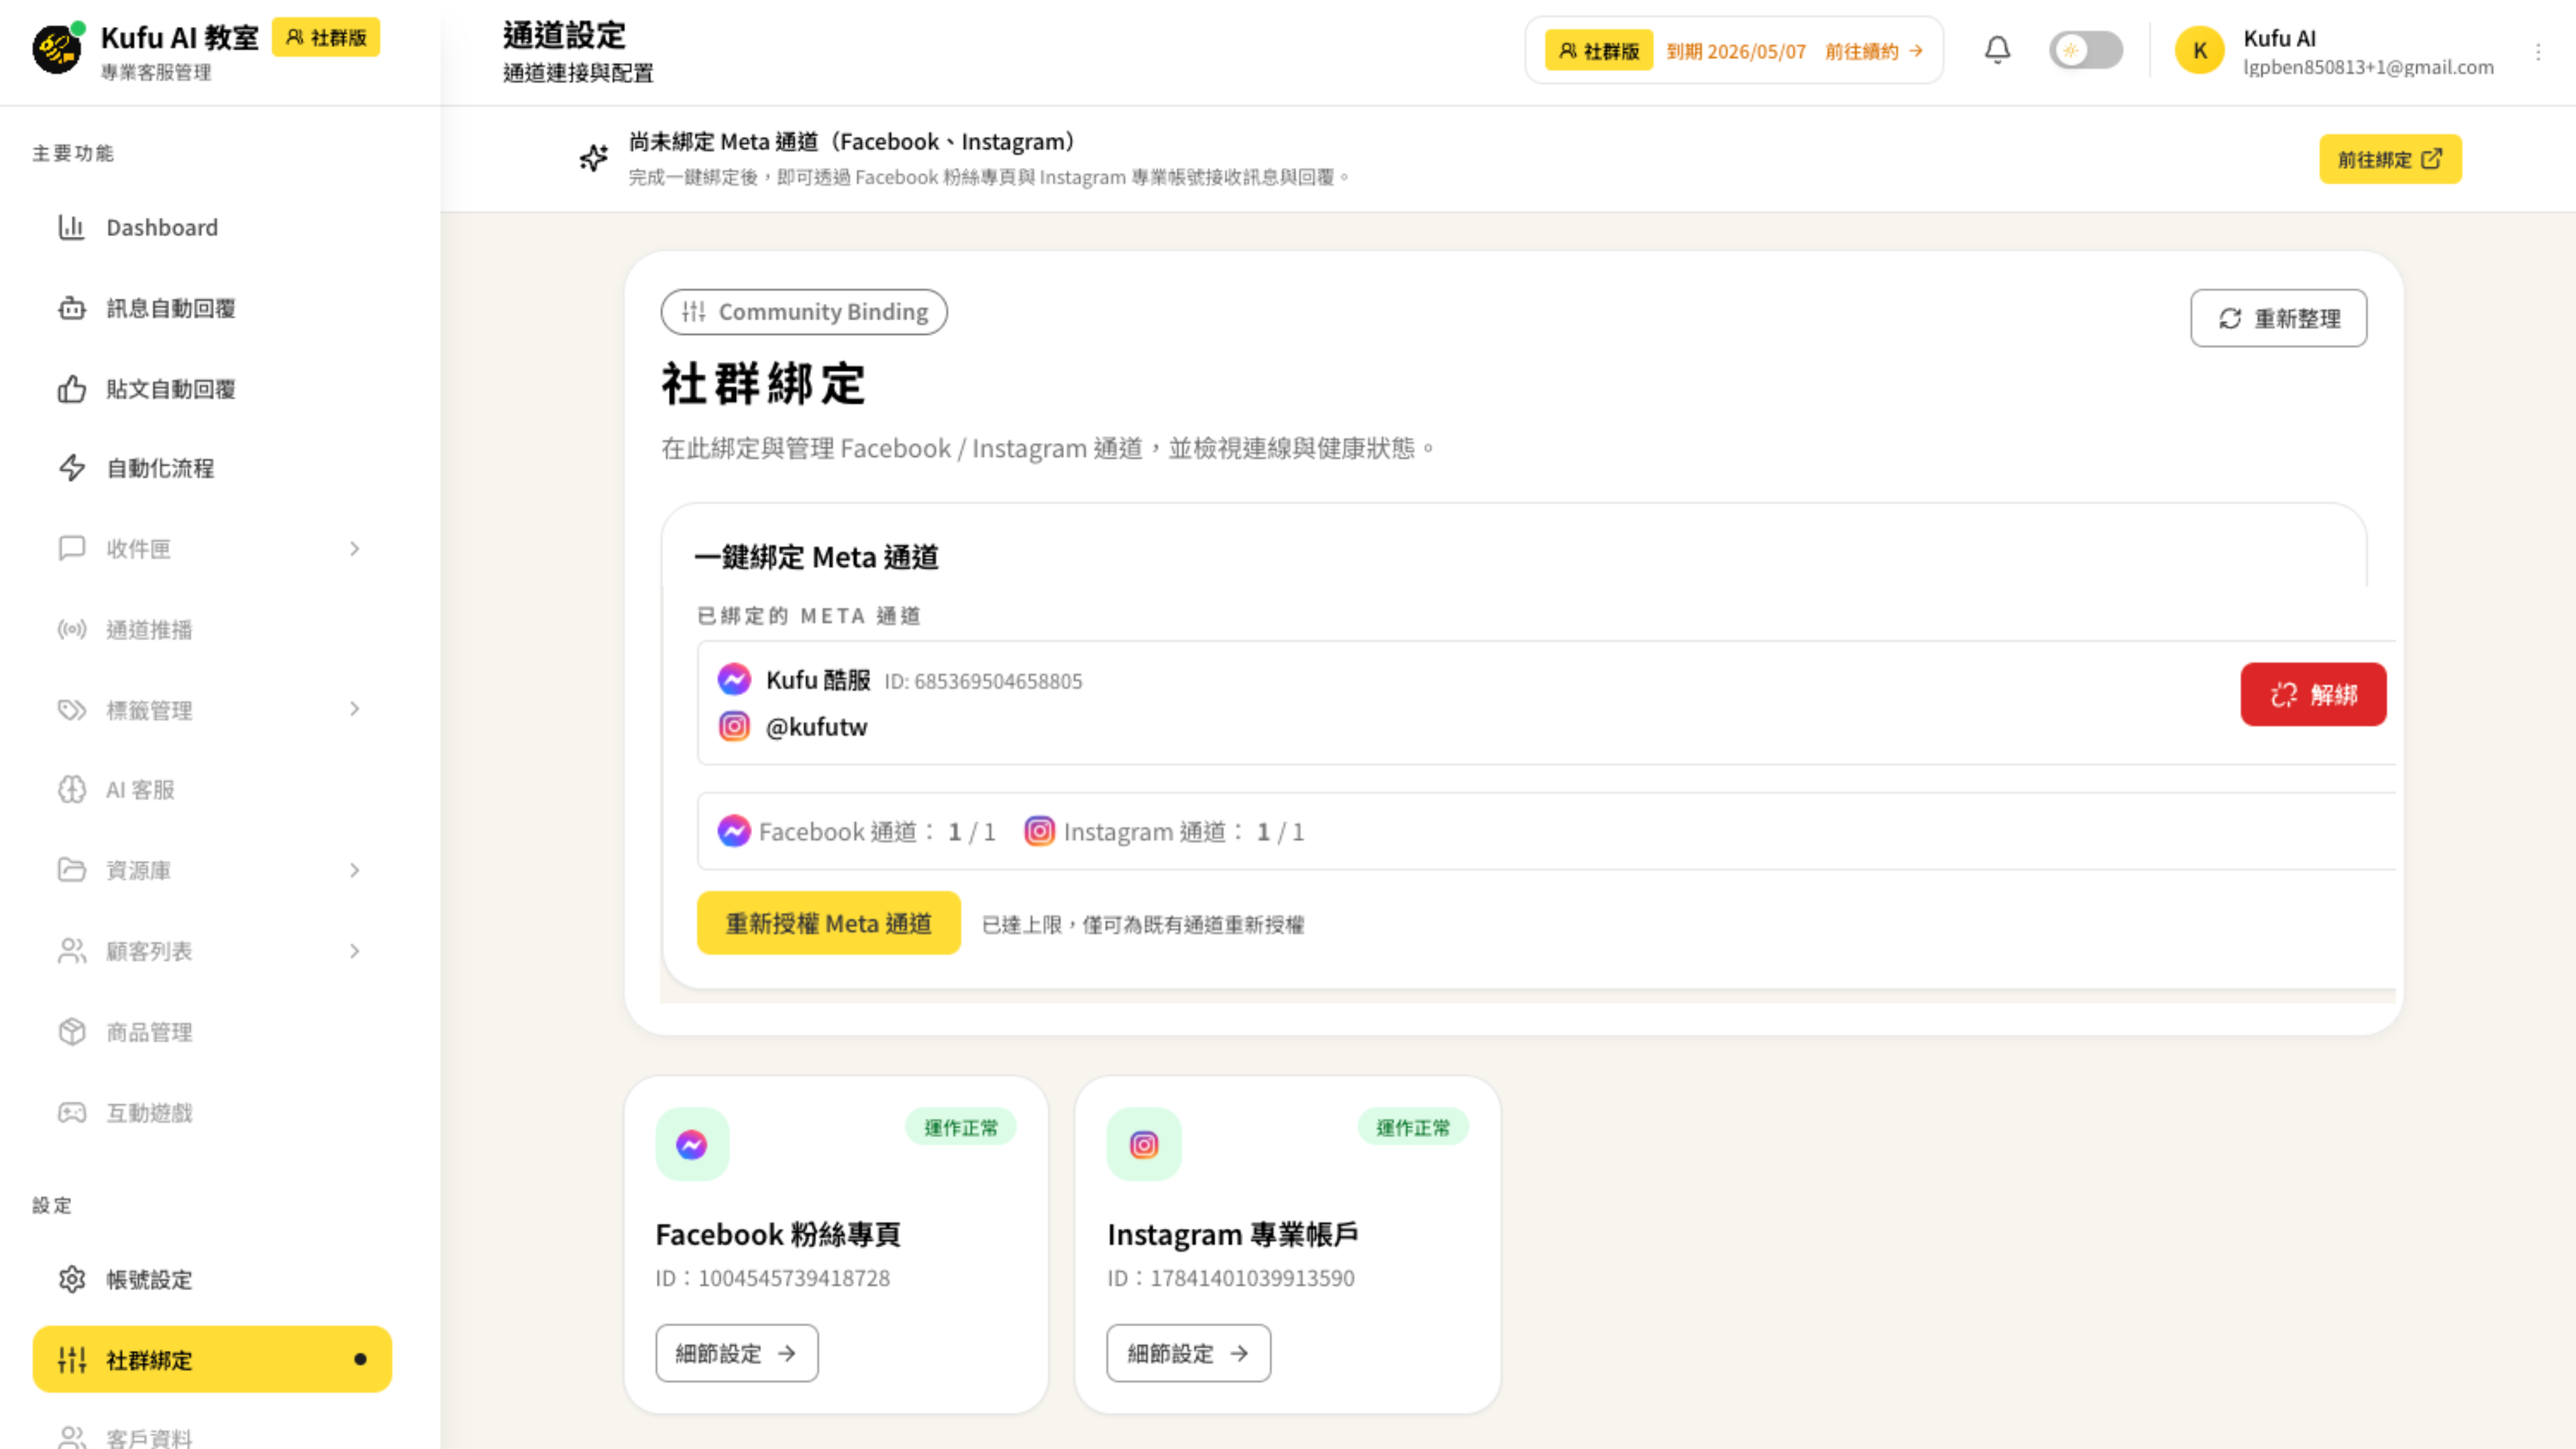The height and width of the screenshot is (1449, 2576).
Task: Open 互動遊戲 in the sidebar
Action: [x=149, y=1112]
